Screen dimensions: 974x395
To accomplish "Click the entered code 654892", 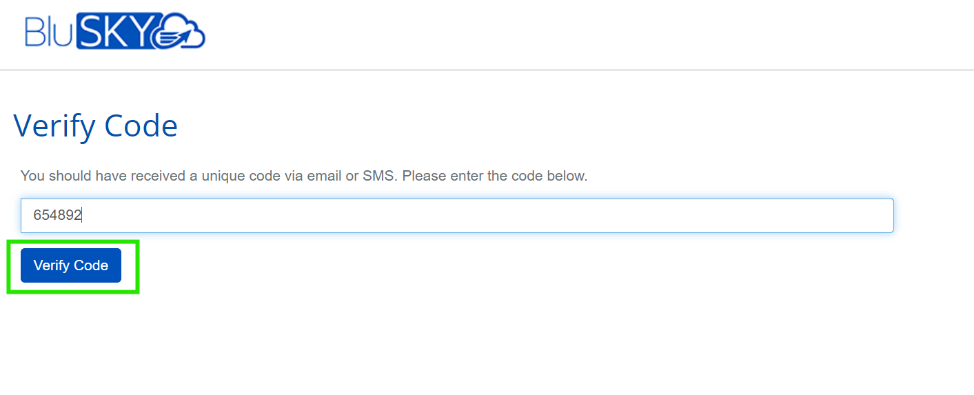I will pos(57,216).
